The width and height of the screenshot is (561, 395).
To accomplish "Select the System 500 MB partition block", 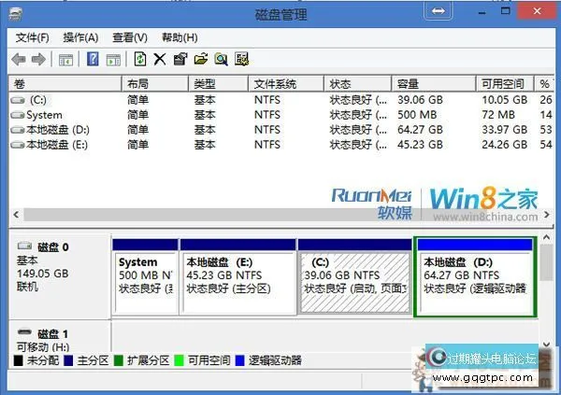I will click(145, 277).
